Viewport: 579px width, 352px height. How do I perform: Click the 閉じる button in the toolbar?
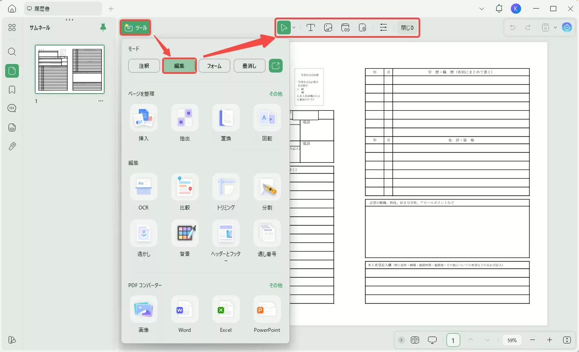[x=407, y=27]
